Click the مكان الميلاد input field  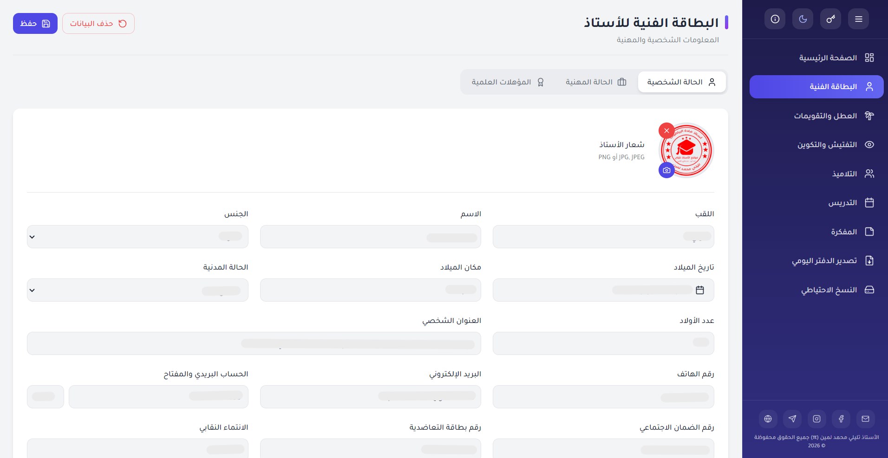click(x=371, y=290)
